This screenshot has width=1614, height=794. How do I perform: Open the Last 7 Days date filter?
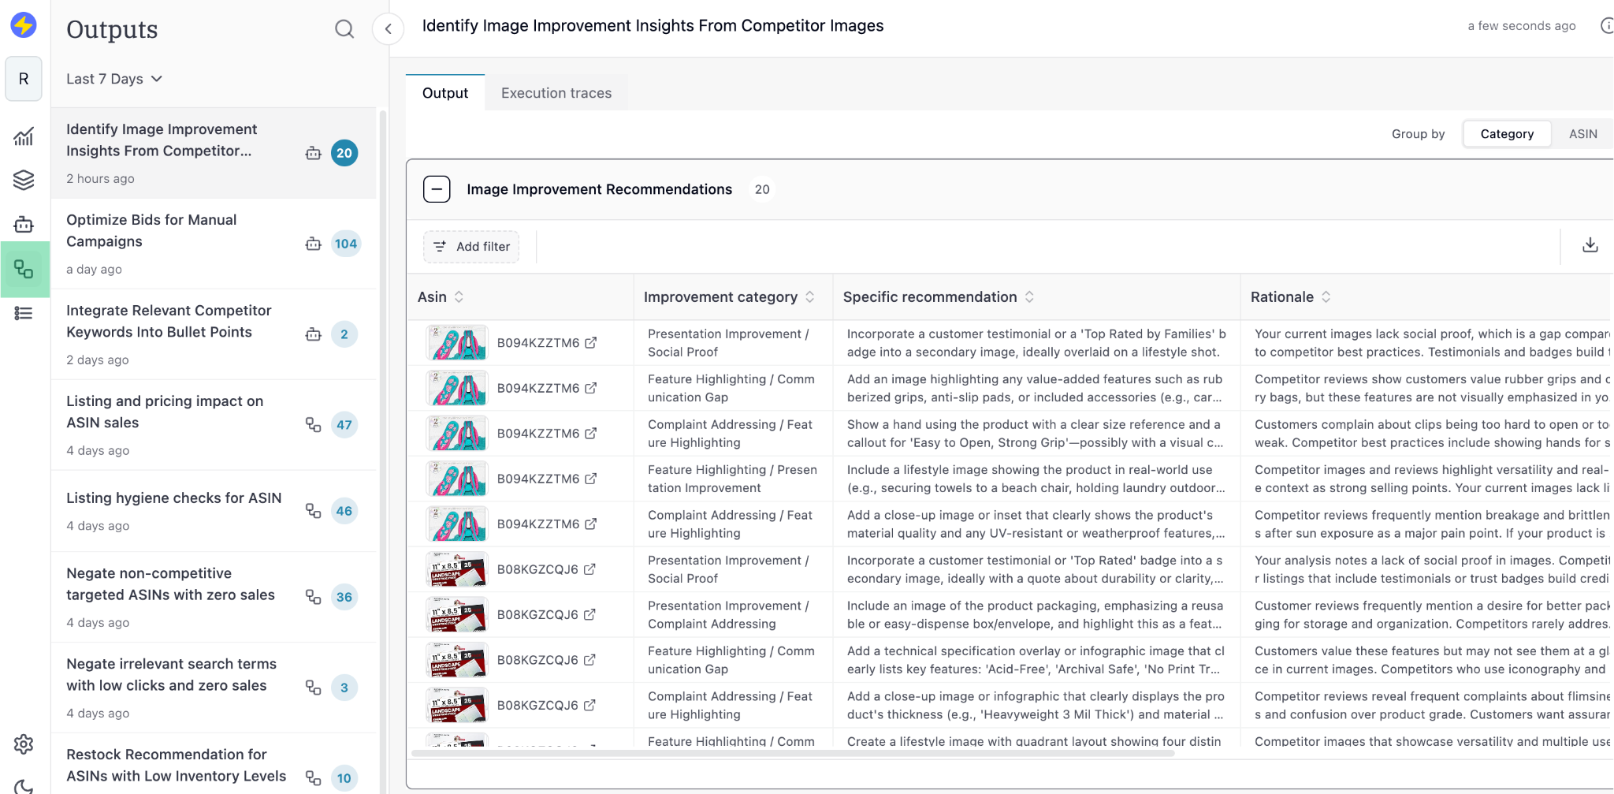(113, 78)
